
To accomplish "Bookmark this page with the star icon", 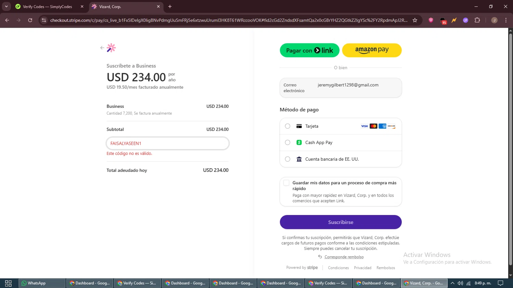I will tap(415, 20).
